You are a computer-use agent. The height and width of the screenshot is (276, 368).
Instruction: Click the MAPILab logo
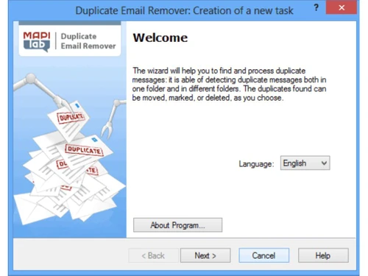tap(37, 41)
